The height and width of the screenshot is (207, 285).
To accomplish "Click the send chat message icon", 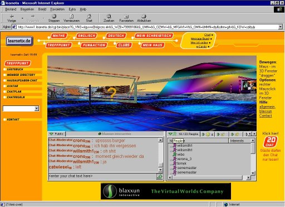I will [x=160, y=176].
